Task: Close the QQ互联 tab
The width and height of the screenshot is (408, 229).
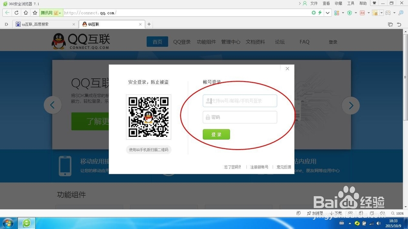Action: (x=140, y=24)
